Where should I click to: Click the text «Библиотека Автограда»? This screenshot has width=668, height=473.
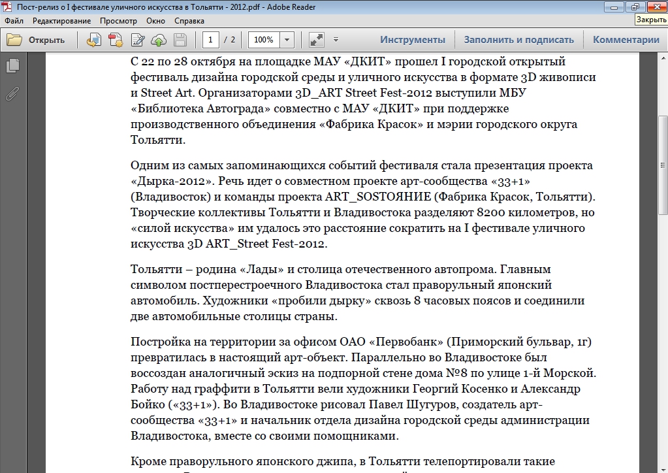[x=200, y=108]
